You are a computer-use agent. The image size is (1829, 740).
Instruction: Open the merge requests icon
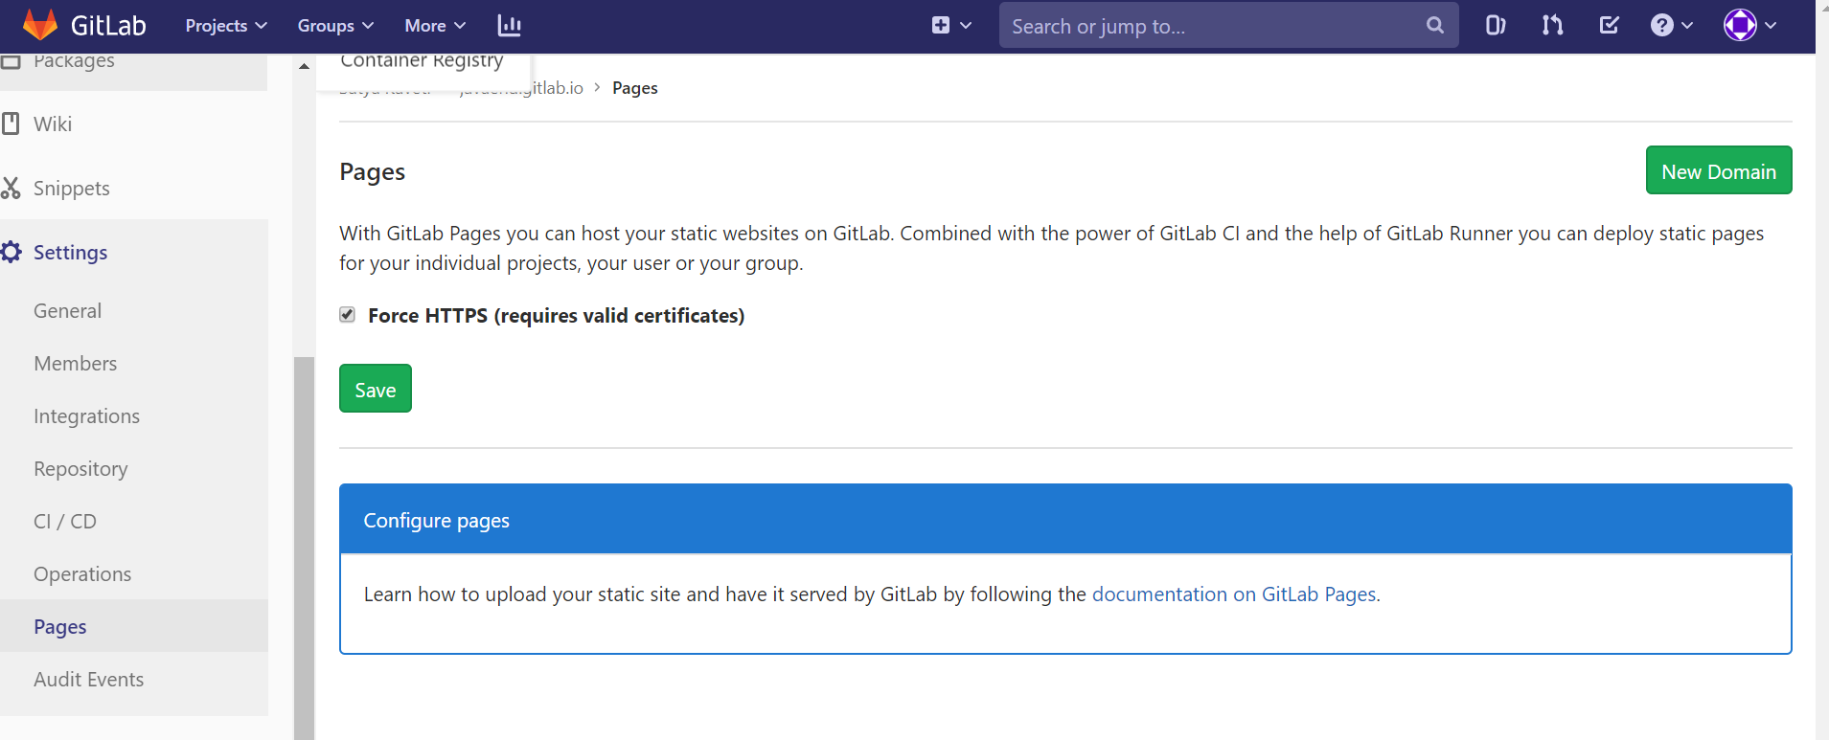tap(1552, 26)
